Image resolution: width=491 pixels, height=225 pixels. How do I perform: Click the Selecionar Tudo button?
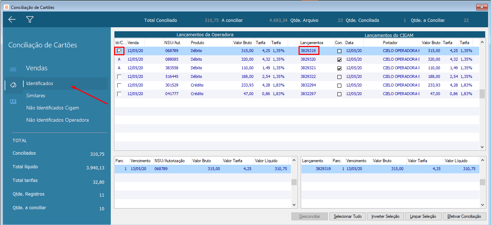point(347,216)
